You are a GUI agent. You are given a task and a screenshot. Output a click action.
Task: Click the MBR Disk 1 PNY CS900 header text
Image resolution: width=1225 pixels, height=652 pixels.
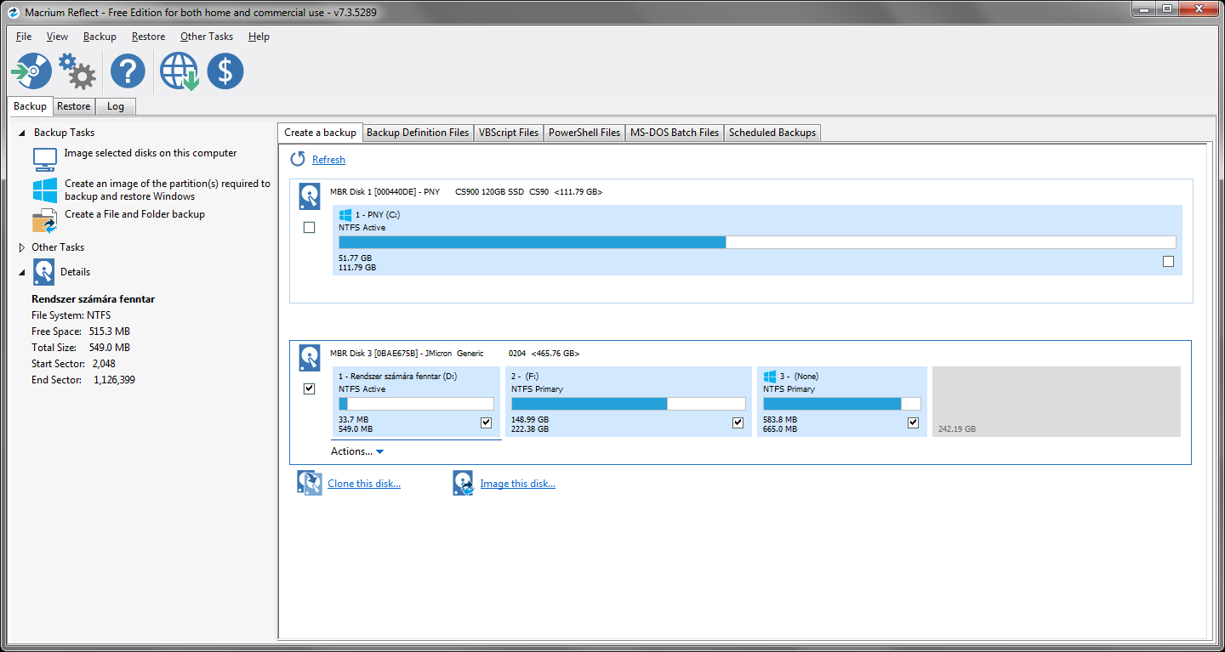click(466, 192)
